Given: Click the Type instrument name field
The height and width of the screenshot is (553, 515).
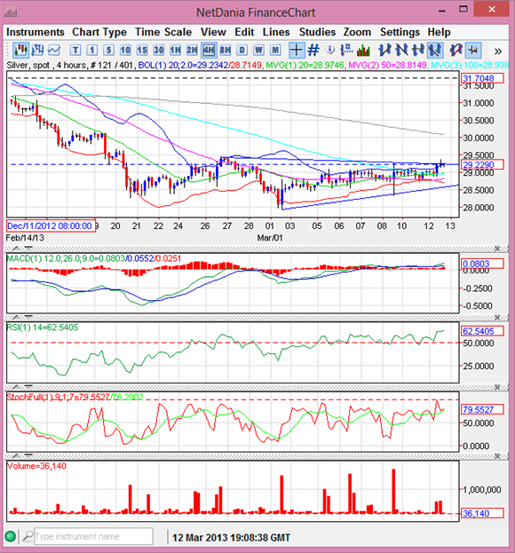Looking at the screenshot, I should tap(93, 536).
